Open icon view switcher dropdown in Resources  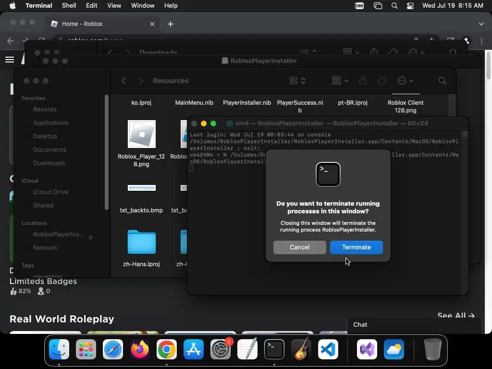pos(297,81)
